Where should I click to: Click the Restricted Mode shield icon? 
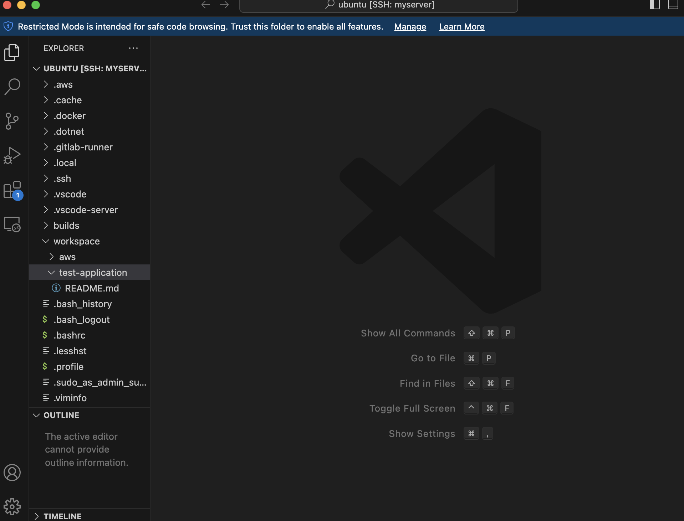(x=8, y=26)
